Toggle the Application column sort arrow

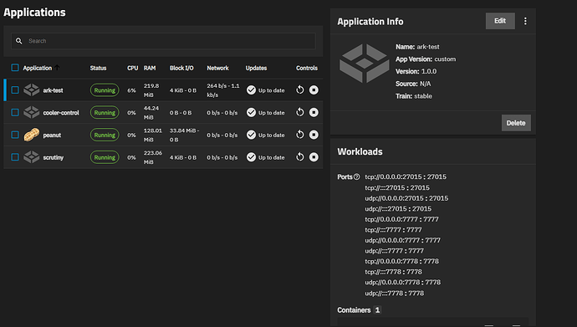(57, 68)
